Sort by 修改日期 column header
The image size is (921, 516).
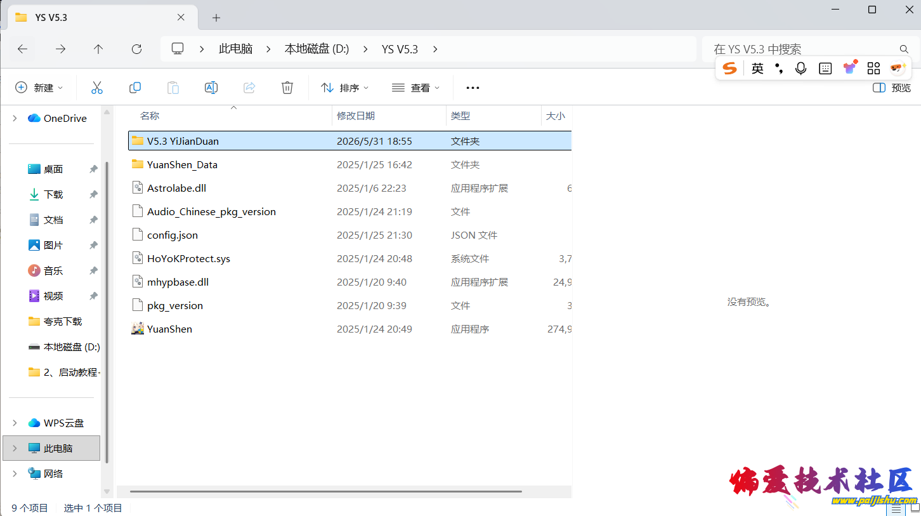point(356,116)
